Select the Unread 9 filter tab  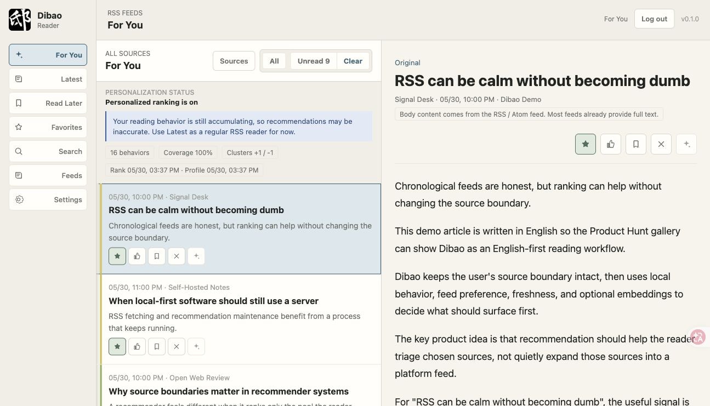(x=314, y=61)
